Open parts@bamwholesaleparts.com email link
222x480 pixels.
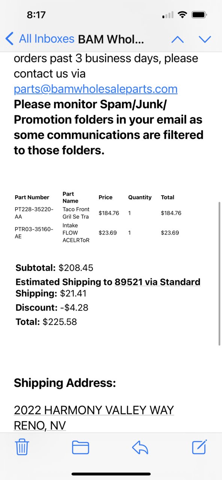[96, 89]
